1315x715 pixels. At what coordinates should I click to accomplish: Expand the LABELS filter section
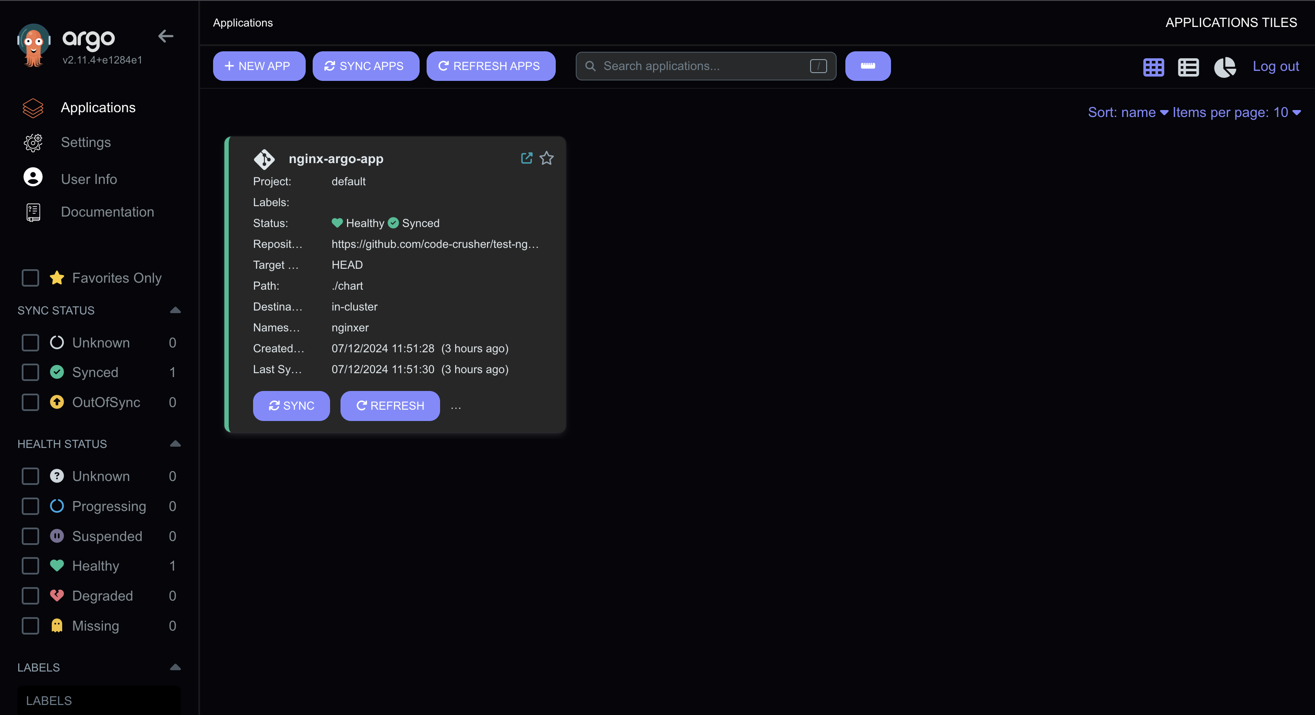(x=175, y=668)
